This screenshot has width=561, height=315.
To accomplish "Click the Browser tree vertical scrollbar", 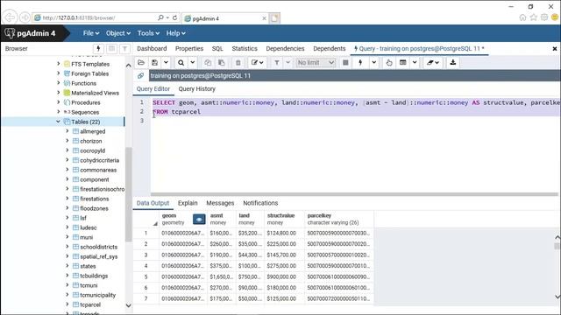I will pyautogui.click(x=128, y=194).
